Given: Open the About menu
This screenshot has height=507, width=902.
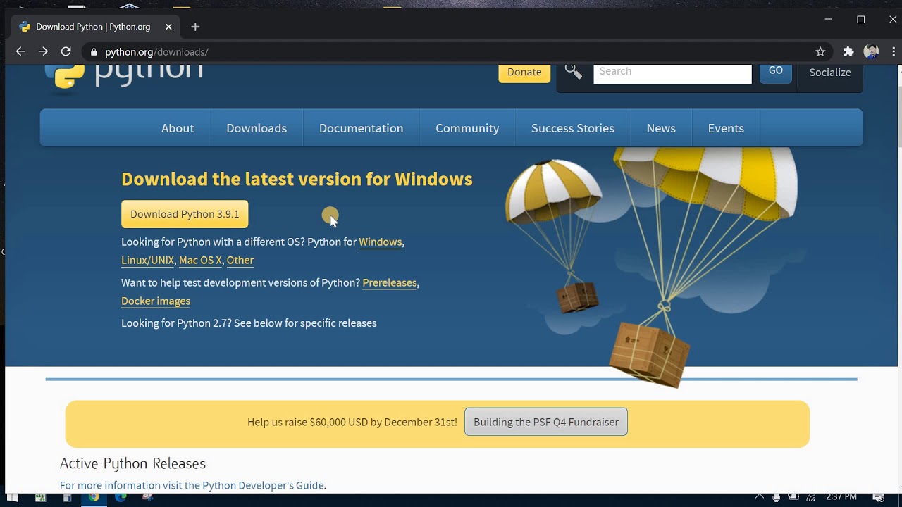Looking at the screenshot, I should (x=178, y=128).
